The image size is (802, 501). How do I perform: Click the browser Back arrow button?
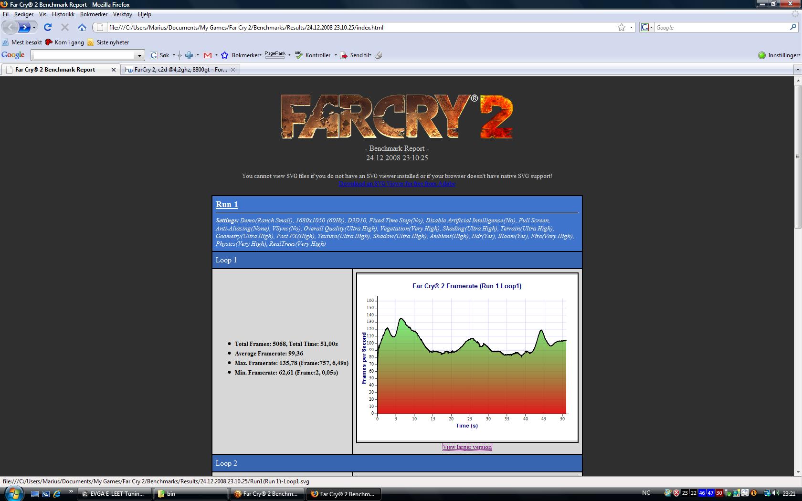click(x=10, y=27)
